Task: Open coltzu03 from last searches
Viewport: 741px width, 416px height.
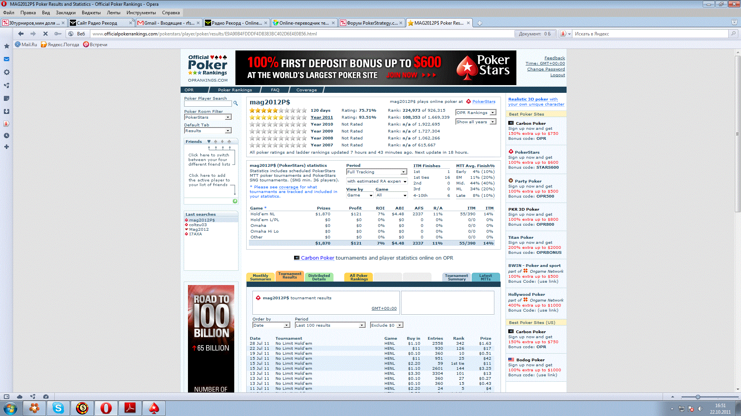Action: click(x=198, y=225)
